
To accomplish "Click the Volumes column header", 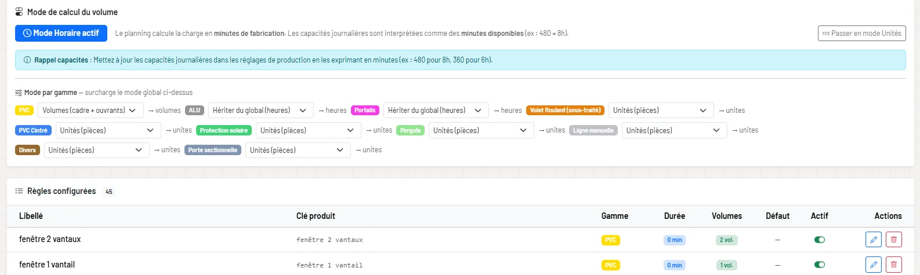I will (727, 216).
